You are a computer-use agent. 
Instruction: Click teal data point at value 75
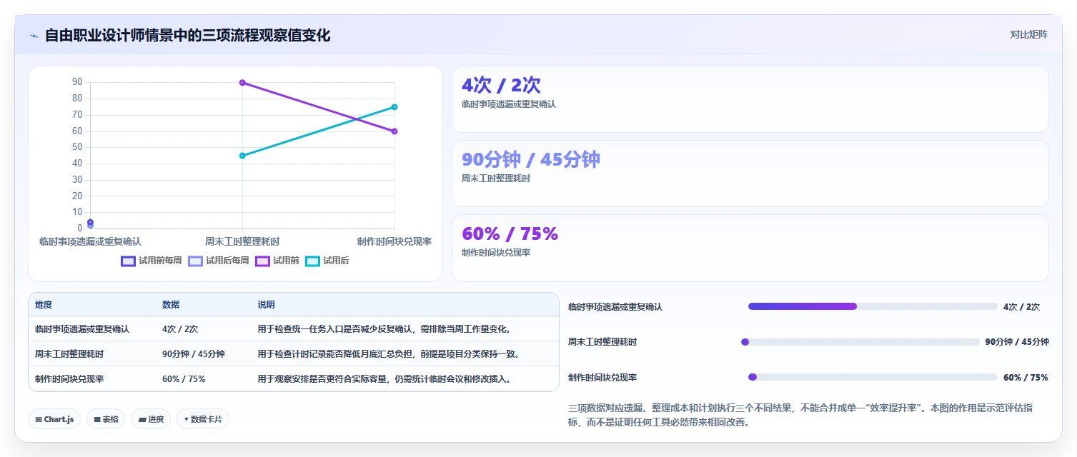[x=394, y=107]
